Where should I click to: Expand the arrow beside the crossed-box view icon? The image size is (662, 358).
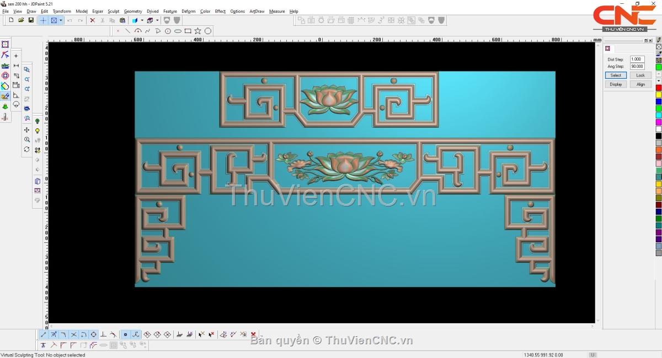point(61,20)
